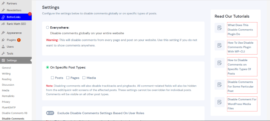Toggle Exclude Disable Comments by User Roles switch
270x121 pixels.
pyautogui.click(x=50, y=113)
